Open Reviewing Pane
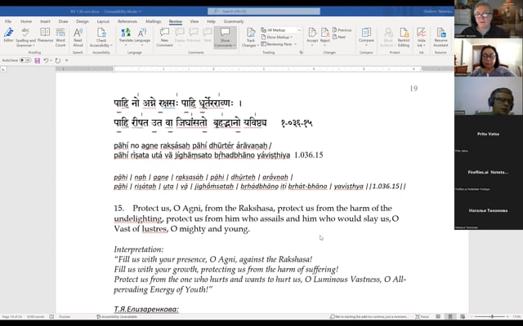This screenshot has width=523, height=326. (x=276, y=44)
